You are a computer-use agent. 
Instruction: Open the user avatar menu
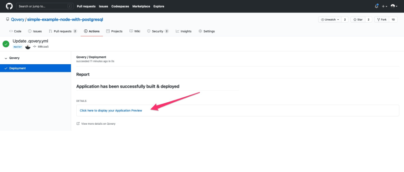[393, 6]
